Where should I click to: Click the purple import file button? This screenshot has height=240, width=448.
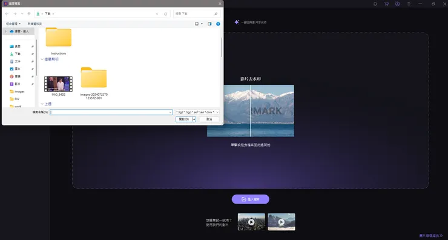click(250, 199)
